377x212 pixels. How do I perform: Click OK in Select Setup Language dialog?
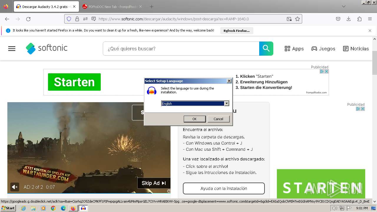point(194,119)
